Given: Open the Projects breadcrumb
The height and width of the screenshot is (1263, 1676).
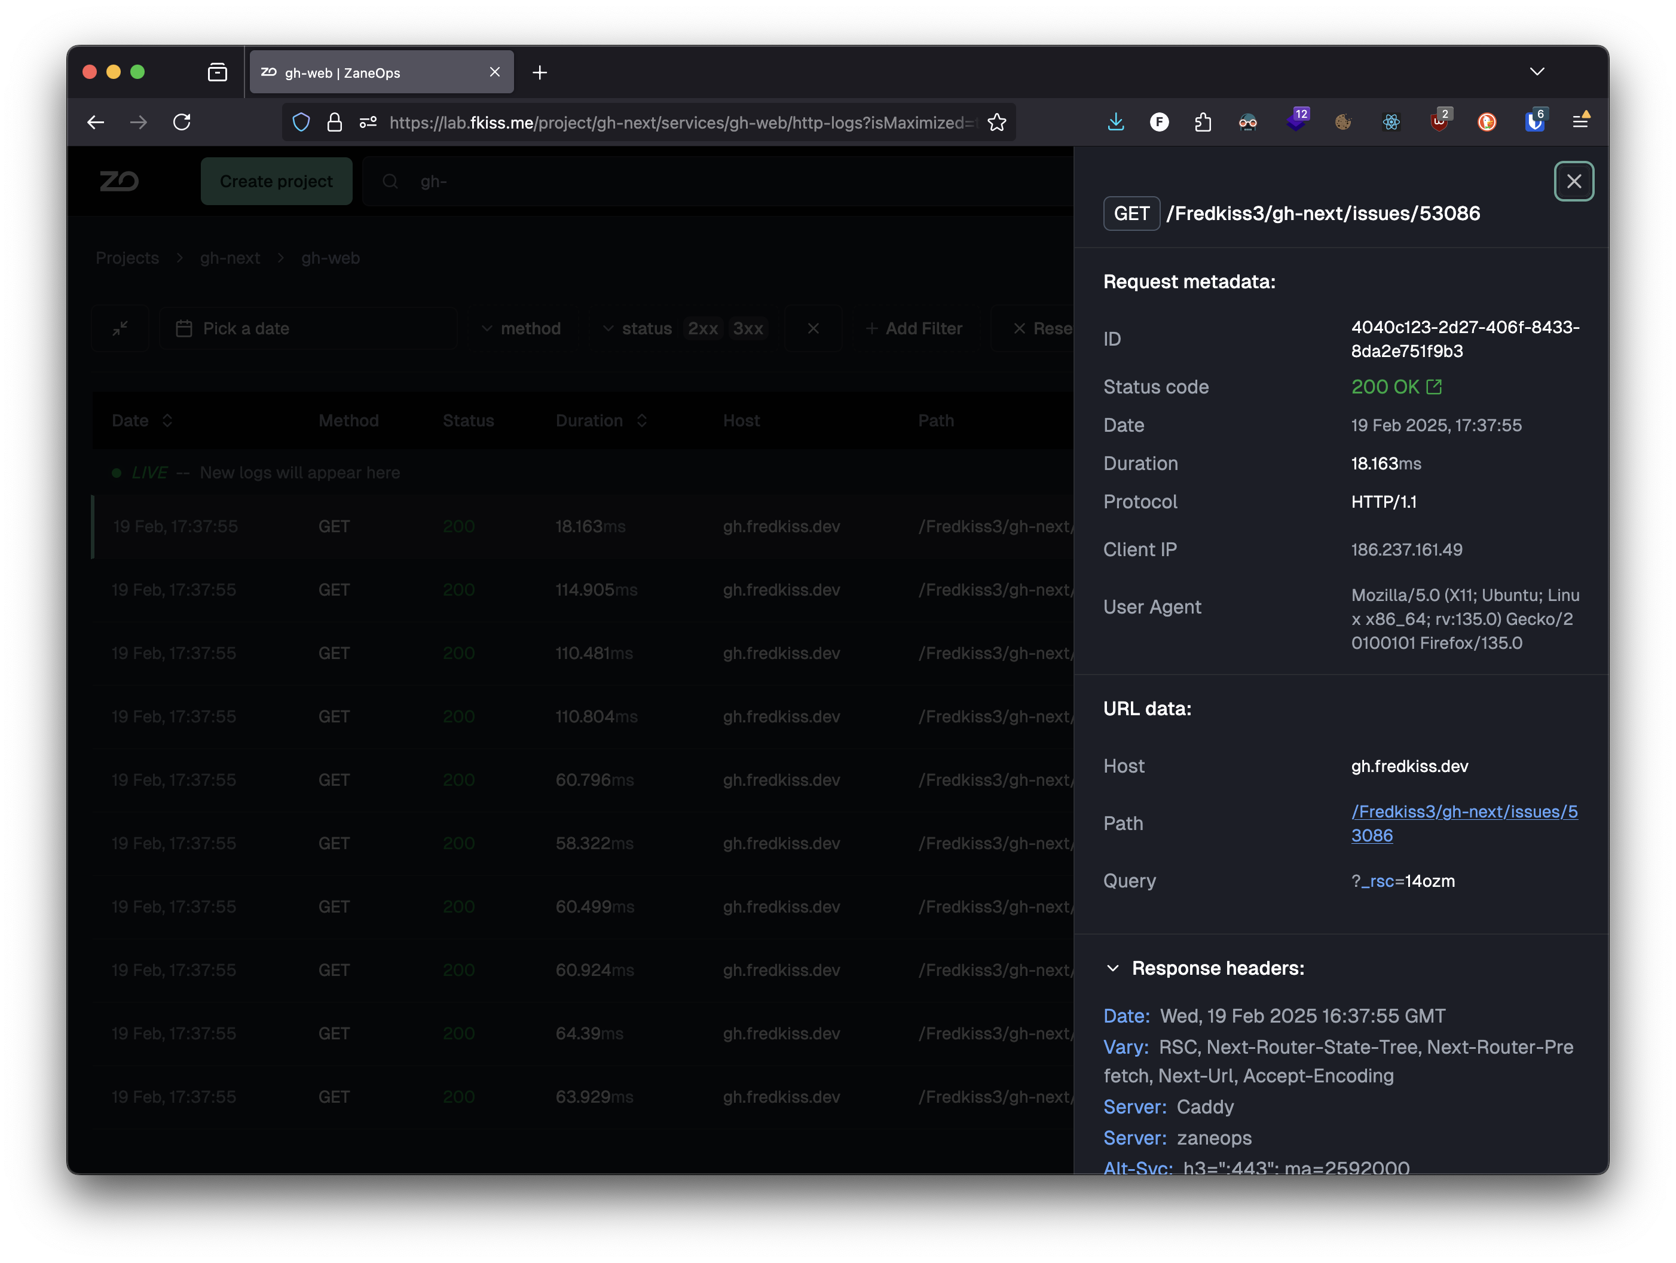Looking at the screenshot, I should tap(127, 258).
